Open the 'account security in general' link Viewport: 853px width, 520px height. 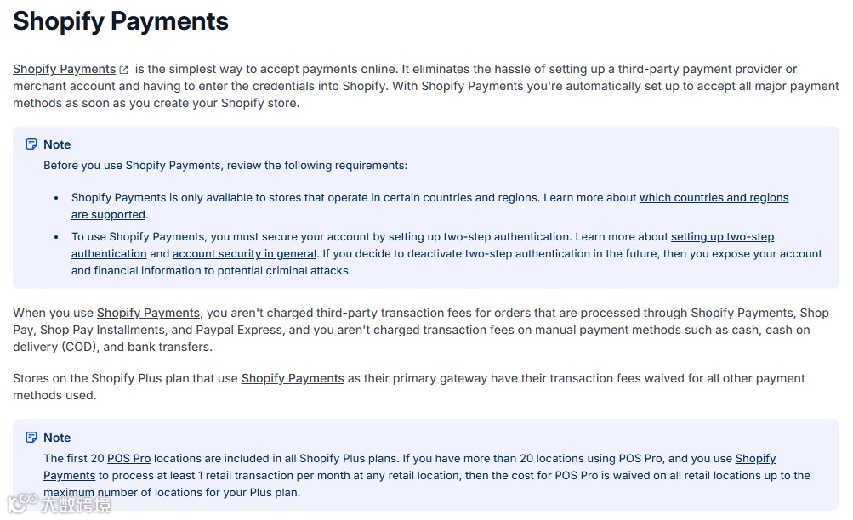[x=244, y=254]
